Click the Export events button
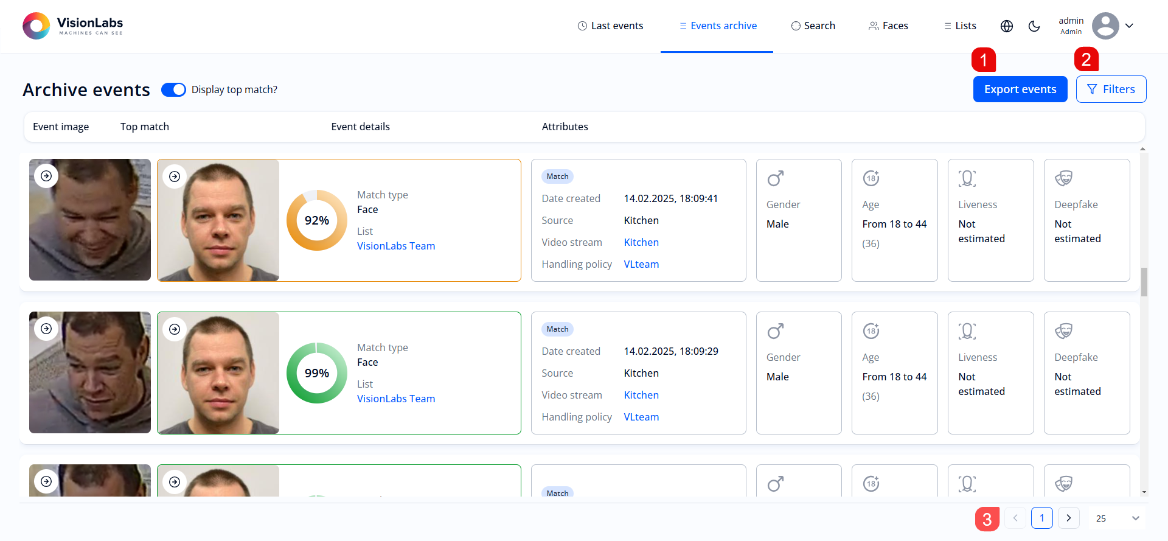Viewport: 1168px width, 541px height. pyautogui.click(x=1020, y=89)
